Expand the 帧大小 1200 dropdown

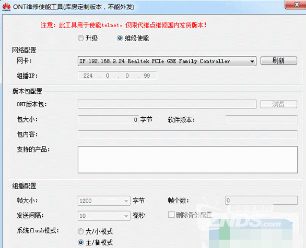pyautogui.click(x=104, y=201)
